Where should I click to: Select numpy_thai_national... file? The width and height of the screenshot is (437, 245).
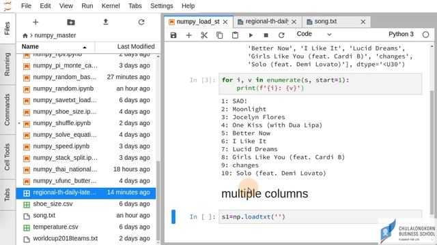[87, 169]
